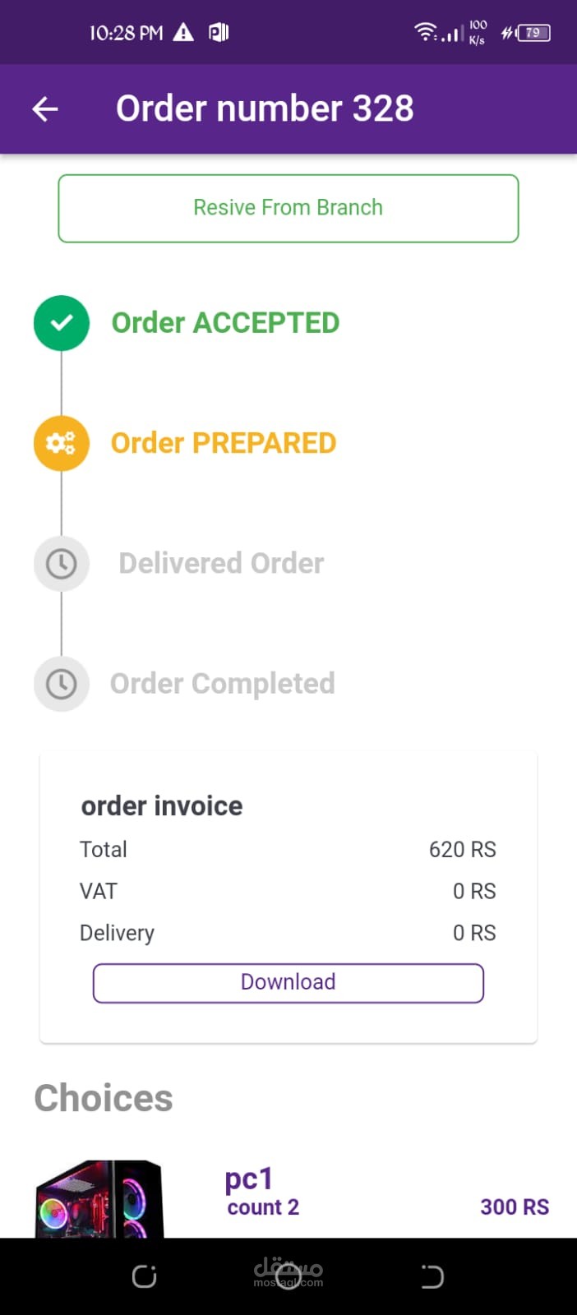
Task: Tap the back arrow in header
Action: 45,108
